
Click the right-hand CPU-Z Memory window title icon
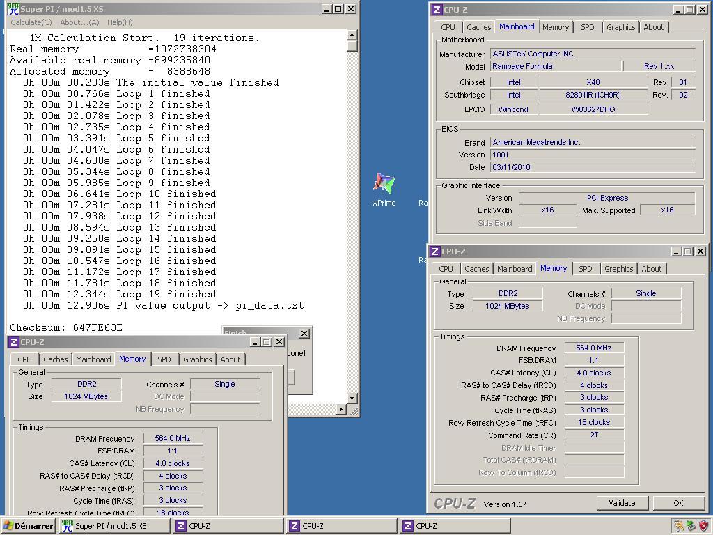pos(434,251)
